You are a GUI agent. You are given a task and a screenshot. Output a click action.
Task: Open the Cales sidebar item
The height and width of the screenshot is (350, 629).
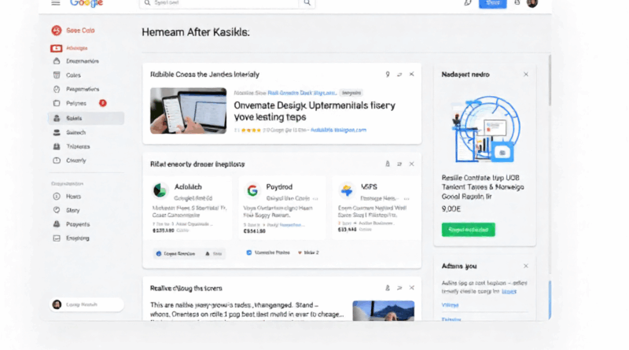[73, 76]
